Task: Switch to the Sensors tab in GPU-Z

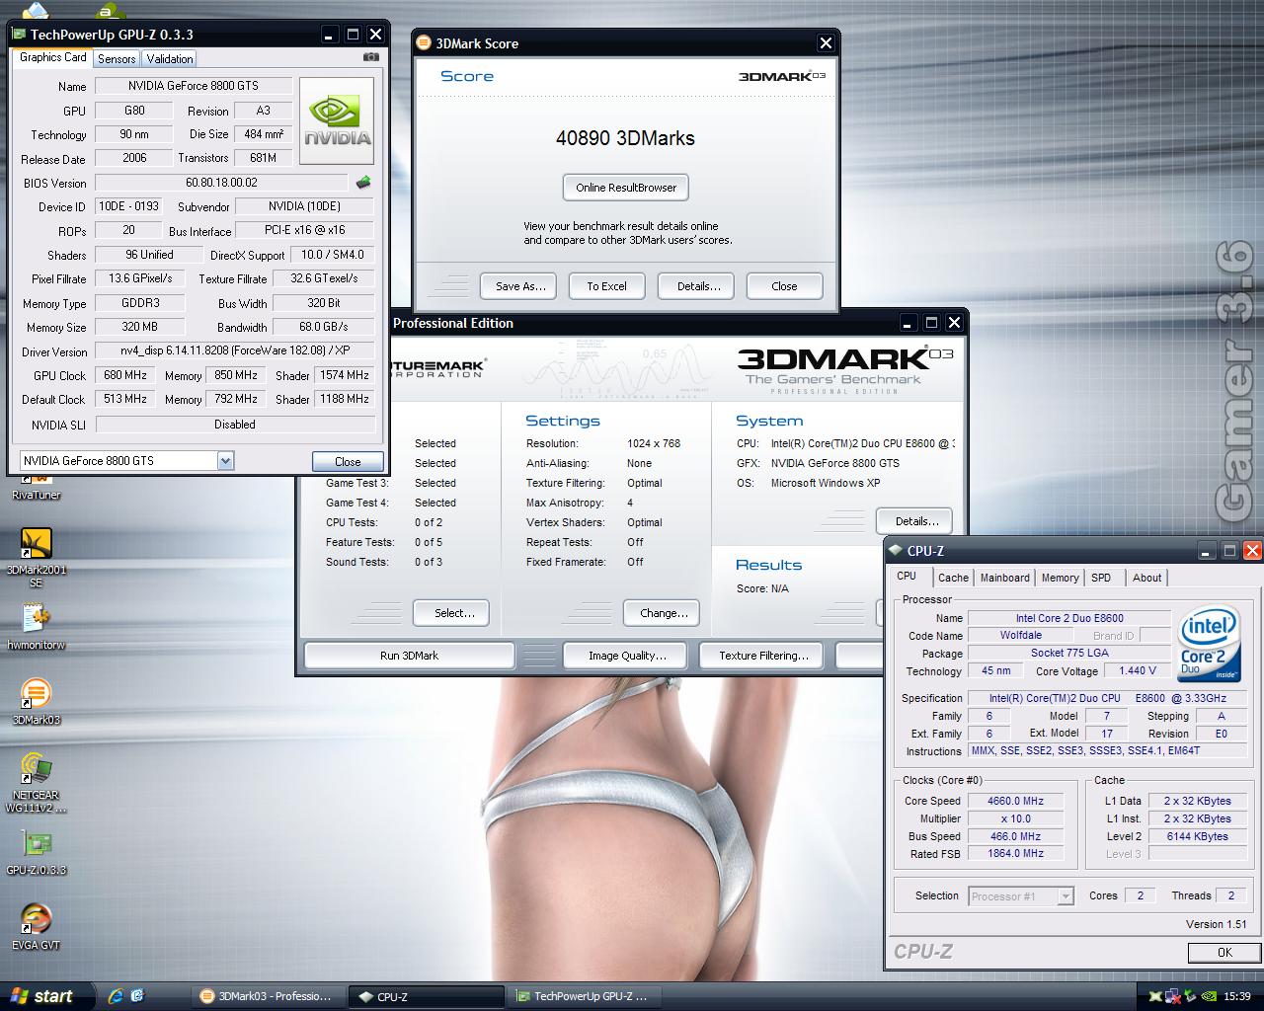Action: (x=117, y=59)
